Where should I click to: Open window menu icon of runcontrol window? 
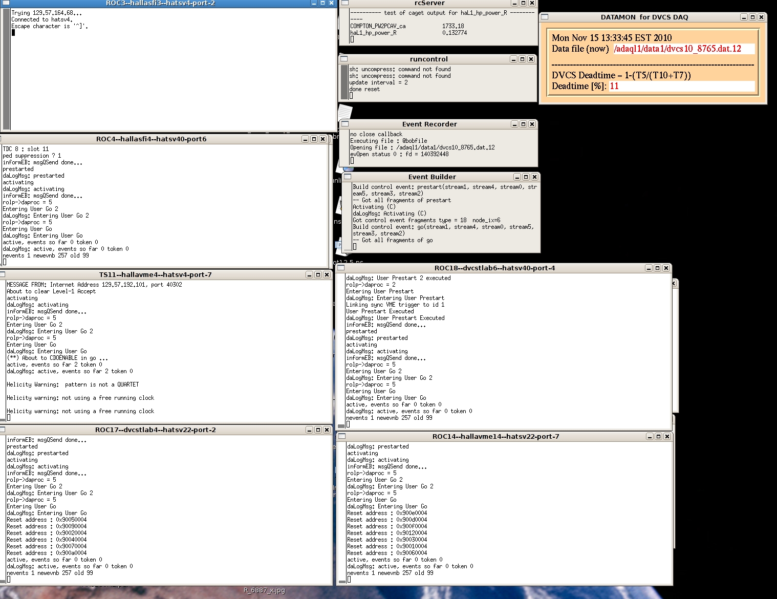tap(344, 59)
